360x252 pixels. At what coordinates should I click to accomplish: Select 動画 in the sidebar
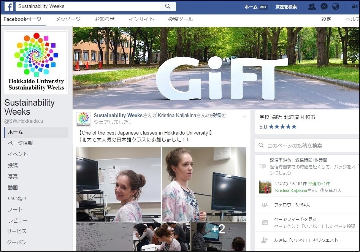click(x=13, y=187)
